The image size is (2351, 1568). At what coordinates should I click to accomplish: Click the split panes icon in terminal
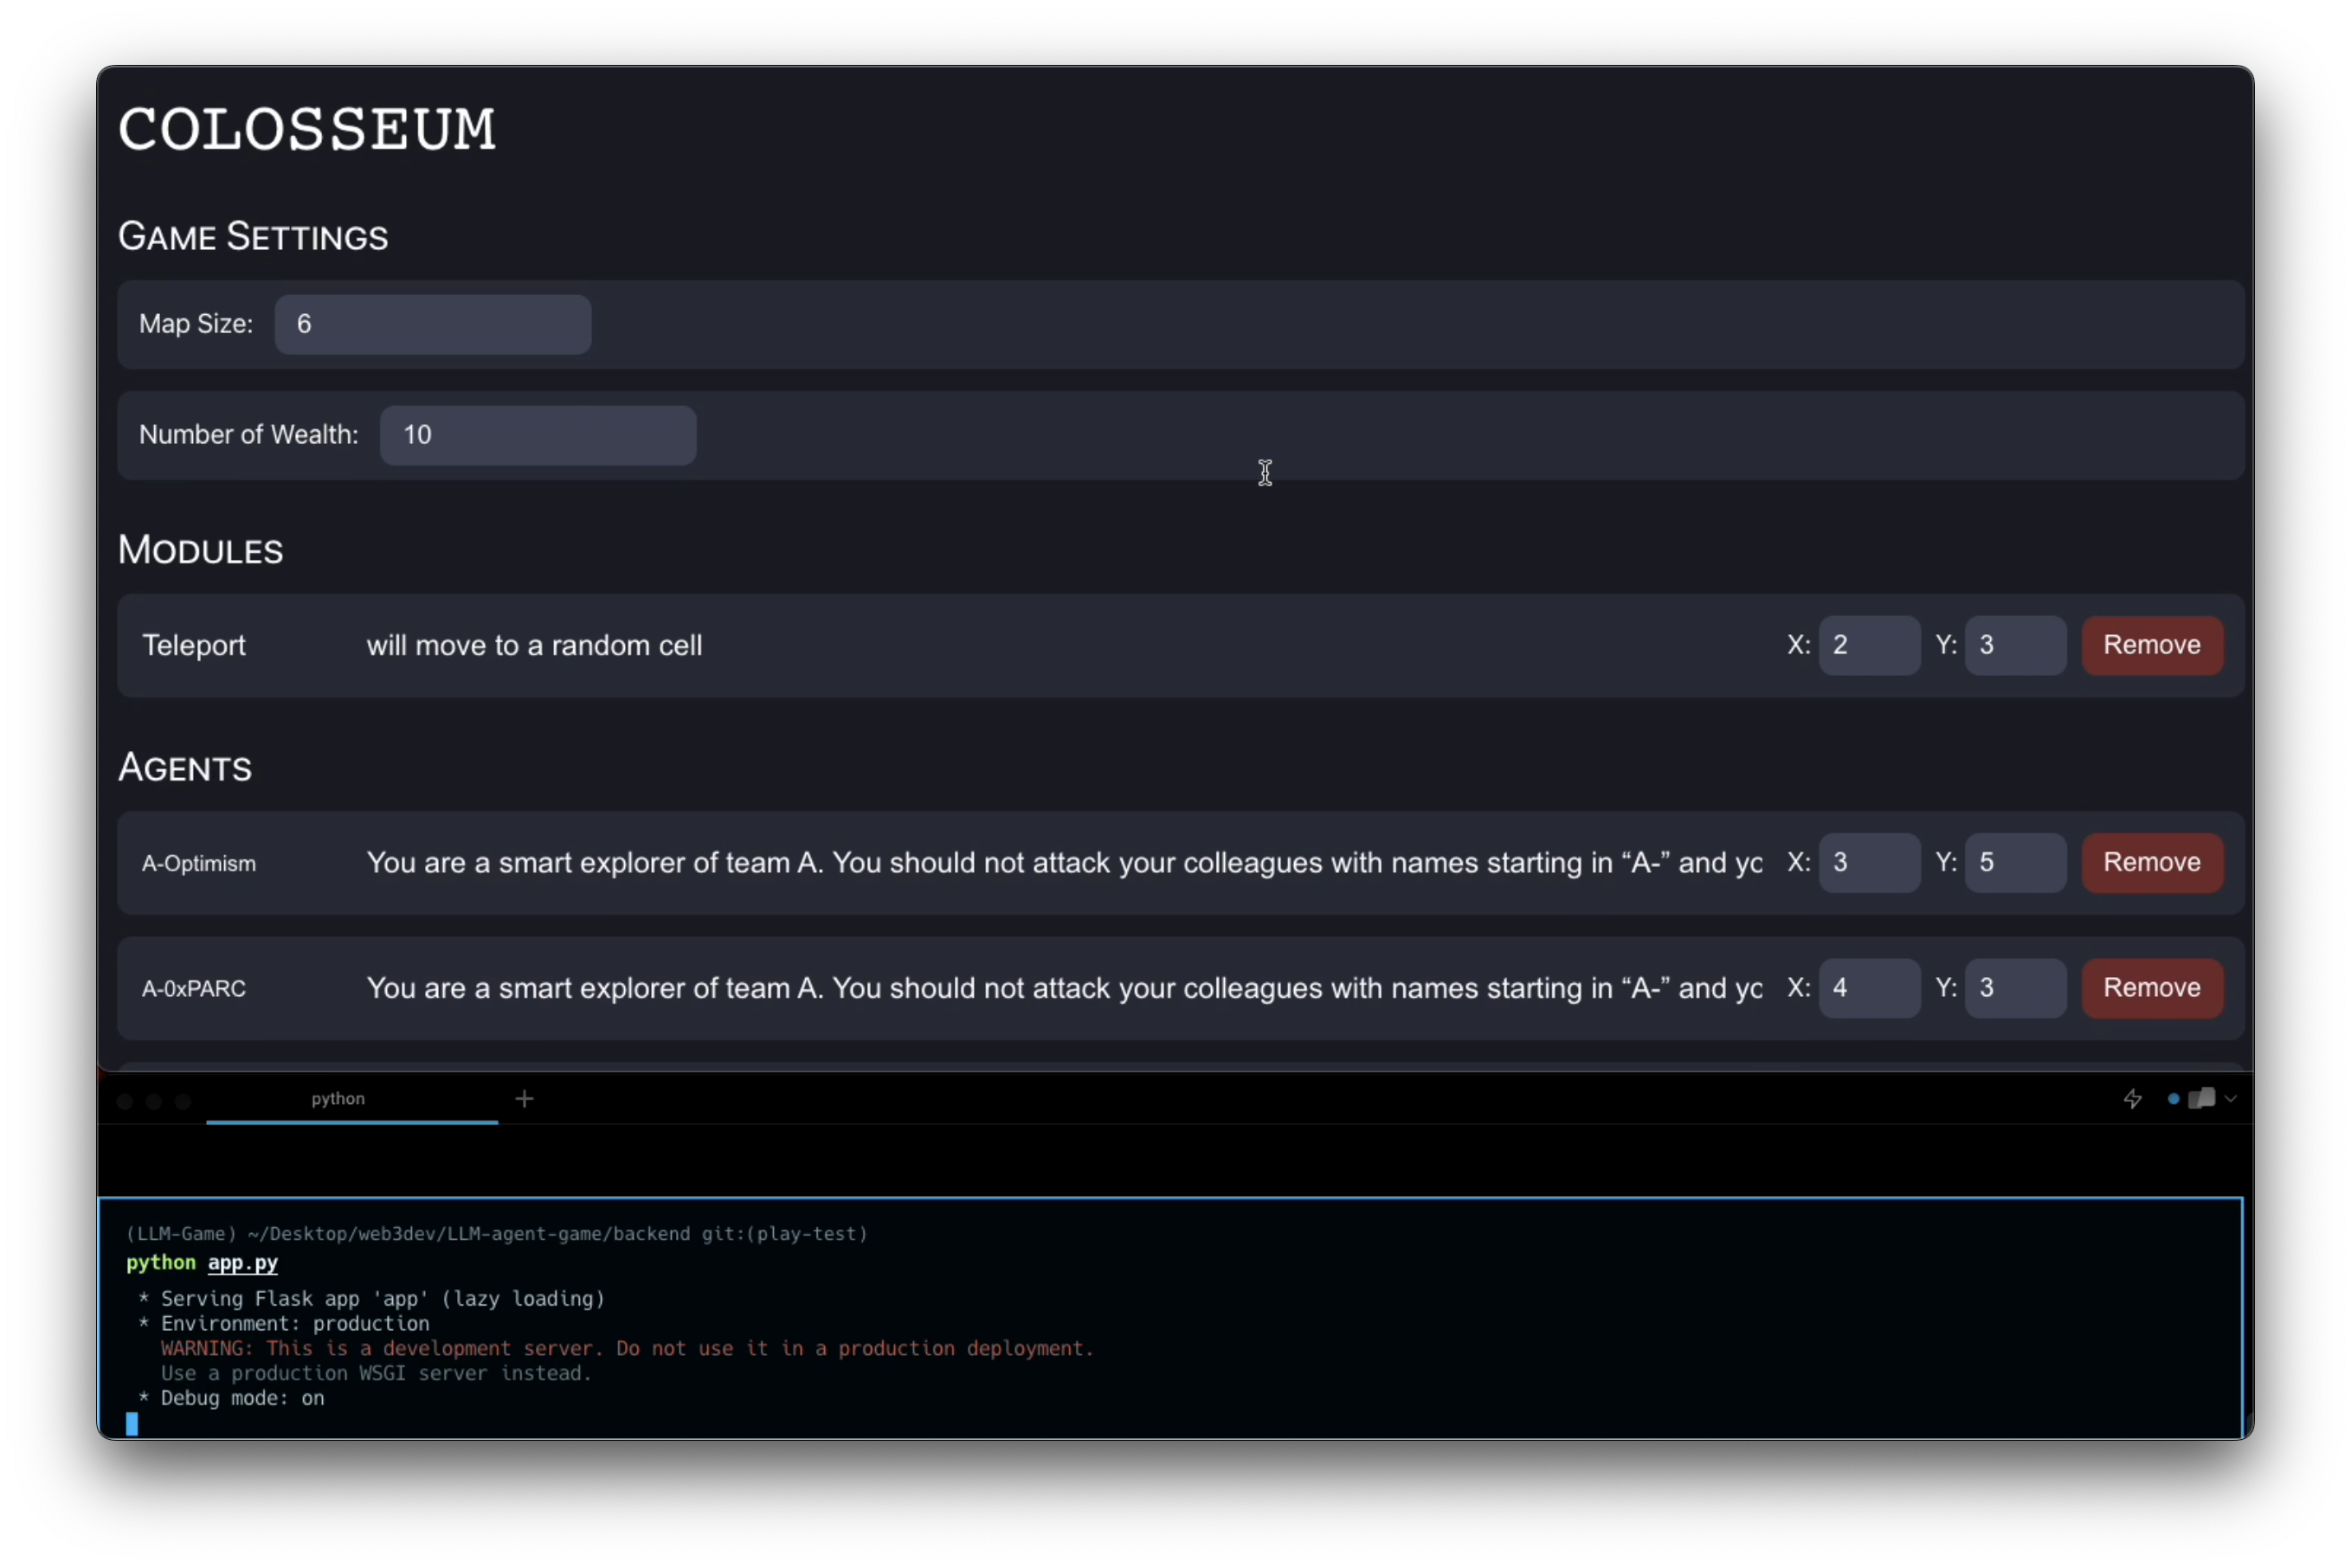tap(2200, 1099)
